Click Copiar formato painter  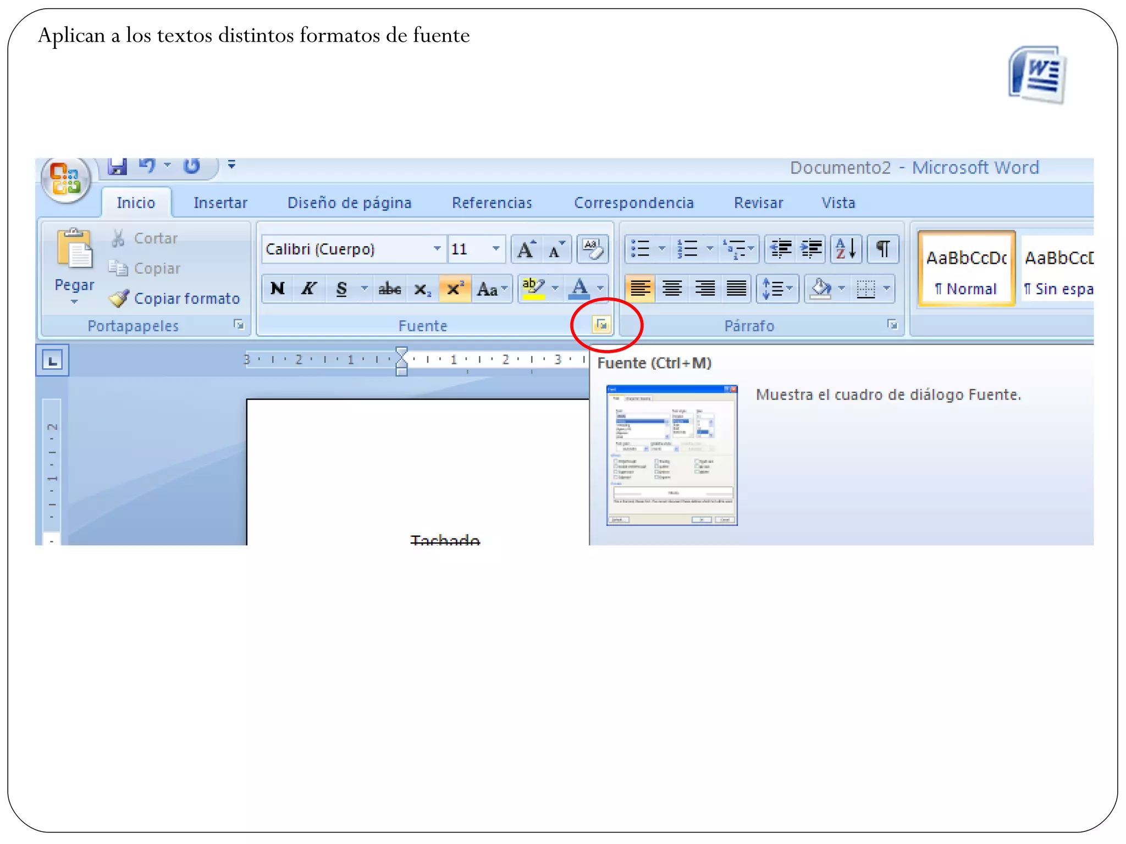pyautogui.click(x=174, y=298)
